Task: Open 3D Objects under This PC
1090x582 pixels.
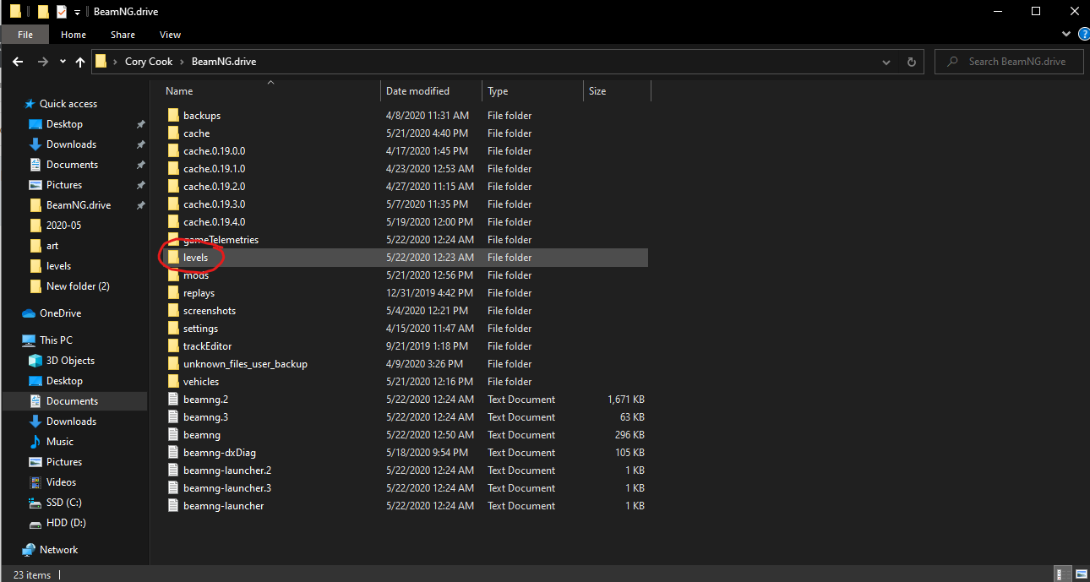Action: coord(70,360)
